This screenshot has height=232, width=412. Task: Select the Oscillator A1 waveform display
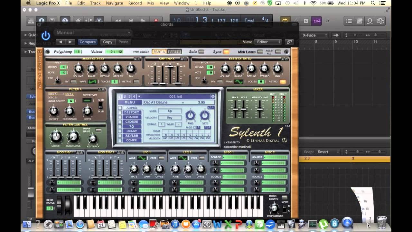[x=92, y=82]
